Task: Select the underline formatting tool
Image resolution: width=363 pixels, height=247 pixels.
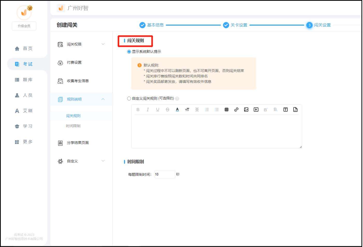Action: (158, 109)
